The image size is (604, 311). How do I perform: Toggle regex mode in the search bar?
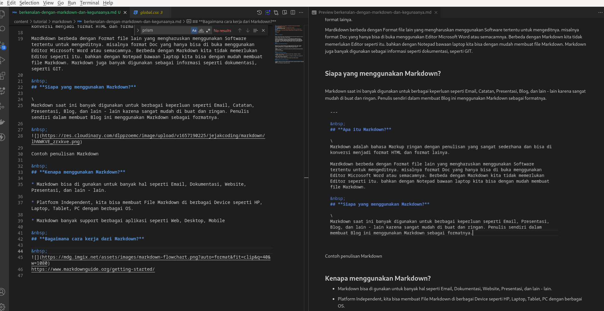point(209,30)
